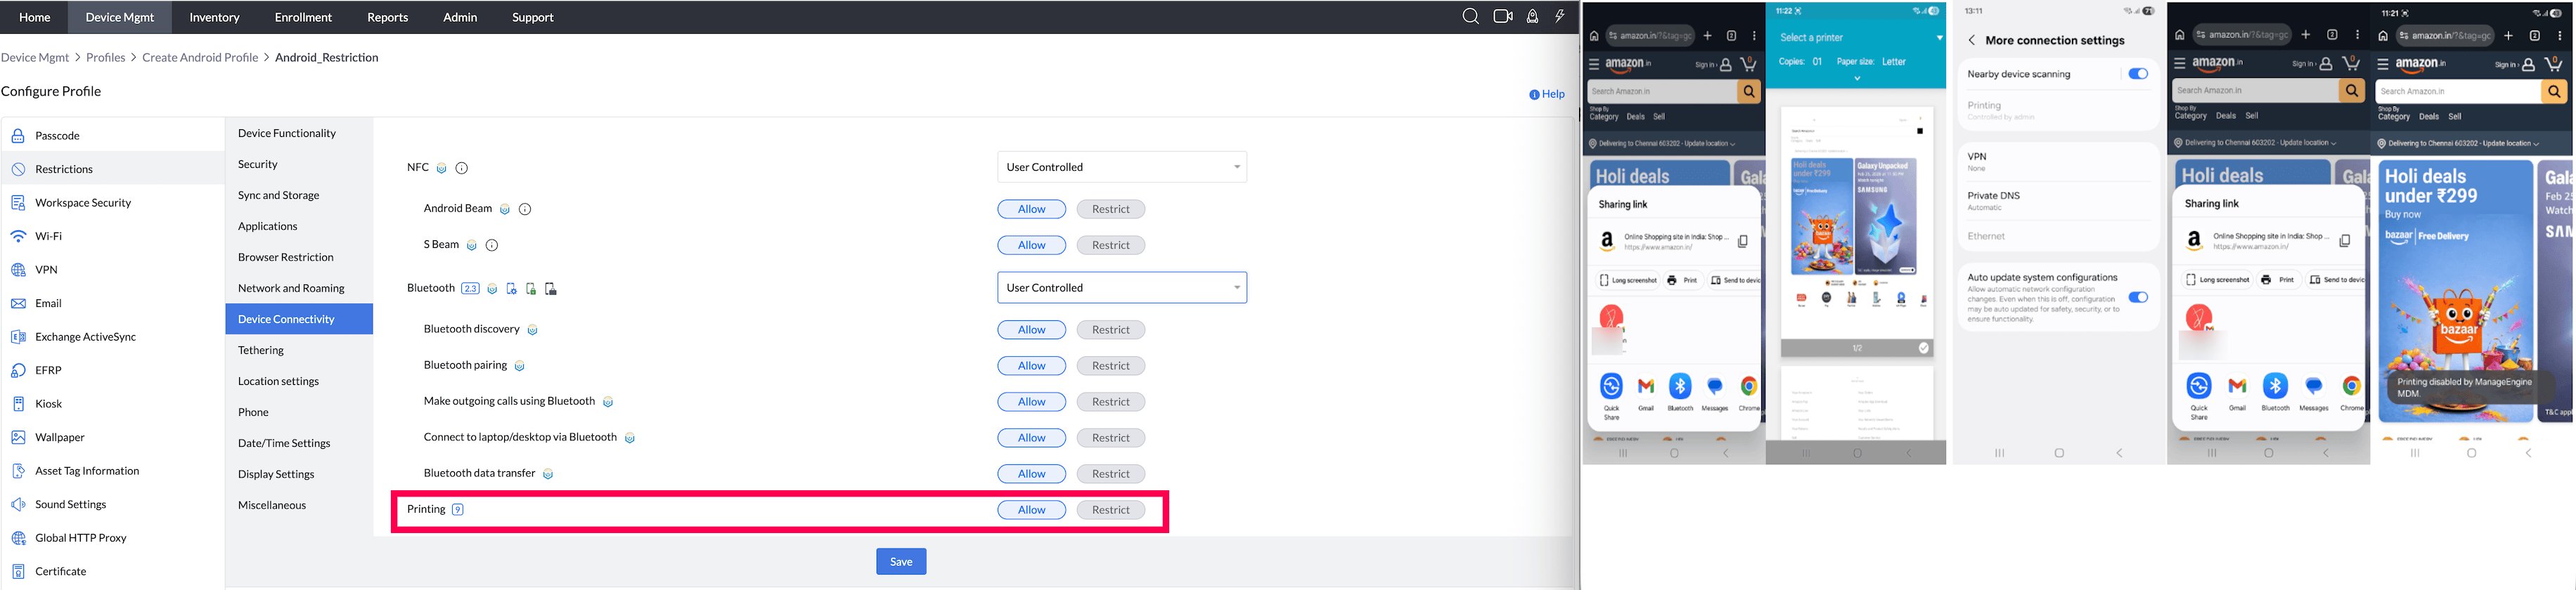Click Create Android Profile breadcrumb link
The height and width of the screenshot is (590, 2576).
[x=200, y=58]
